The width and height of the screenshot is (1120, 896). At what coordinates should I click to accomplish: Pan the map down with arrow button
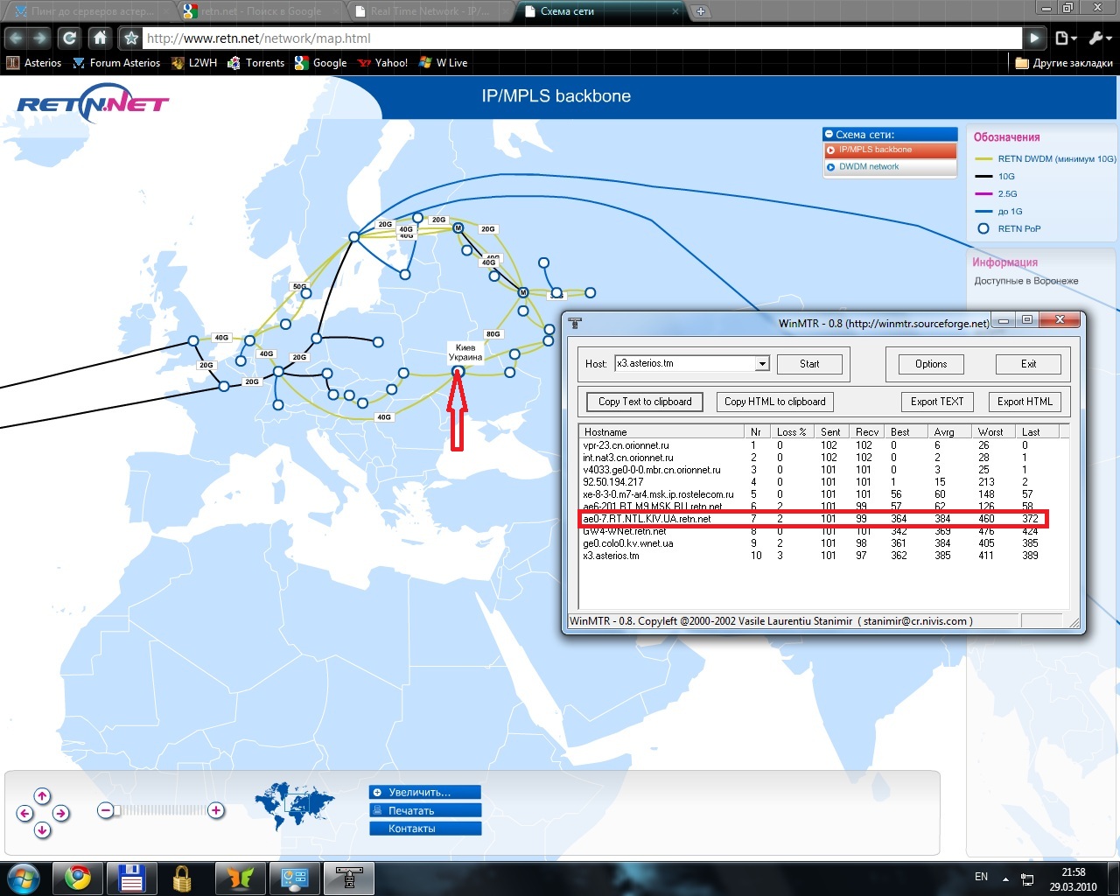(x=43, y=829)
